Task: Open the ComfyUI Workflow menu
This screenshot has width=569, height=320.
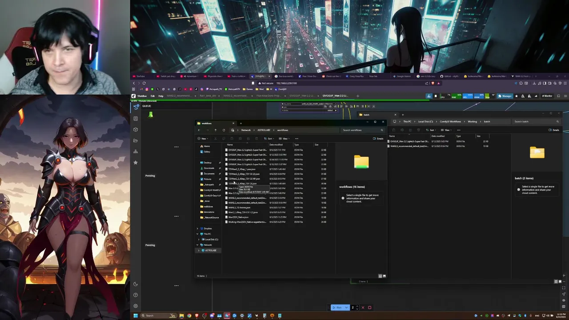Action: pos(142,96)
